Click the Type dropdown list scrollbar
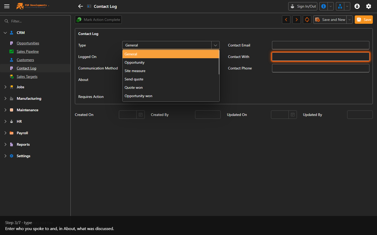The image size is (377, 235). tap(219, 62)
